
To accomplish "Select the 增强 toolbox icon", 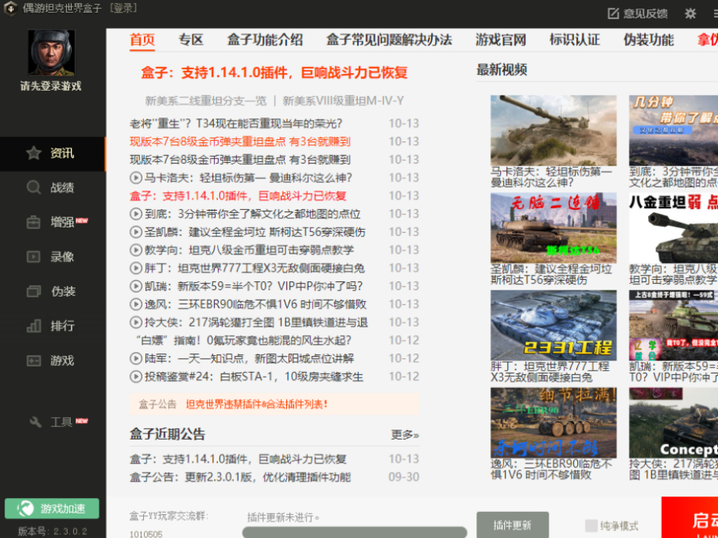I will pyautogui.click(x=33, y=222).
